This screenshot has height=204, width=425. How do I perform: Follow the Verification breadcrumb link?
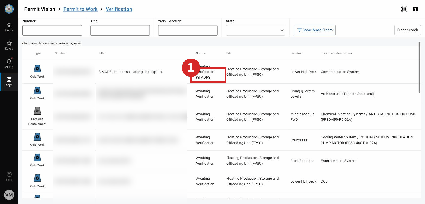[119, 9]
